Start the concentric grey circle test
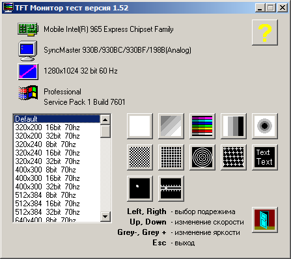The image size is (291, 259). [265, 126]
